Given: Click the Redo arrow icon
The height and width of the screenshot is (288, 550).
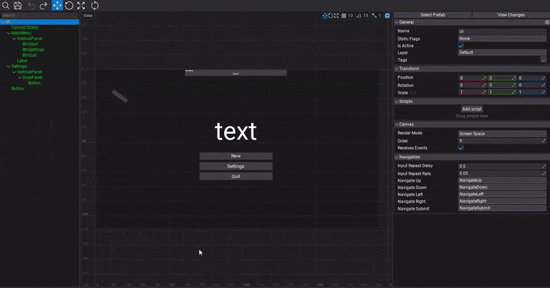Looking at the screenshot, I should (x=44, y=5).
